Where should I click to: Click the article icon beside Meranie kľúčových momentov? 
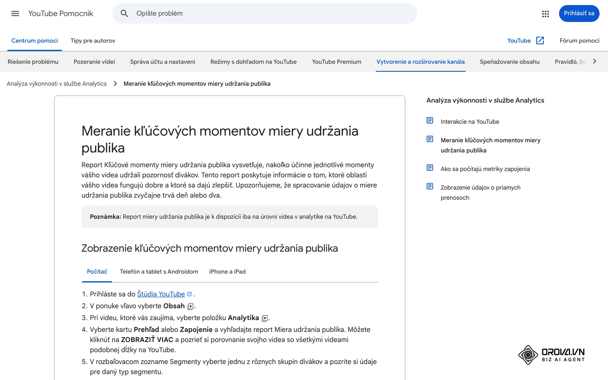430,139
